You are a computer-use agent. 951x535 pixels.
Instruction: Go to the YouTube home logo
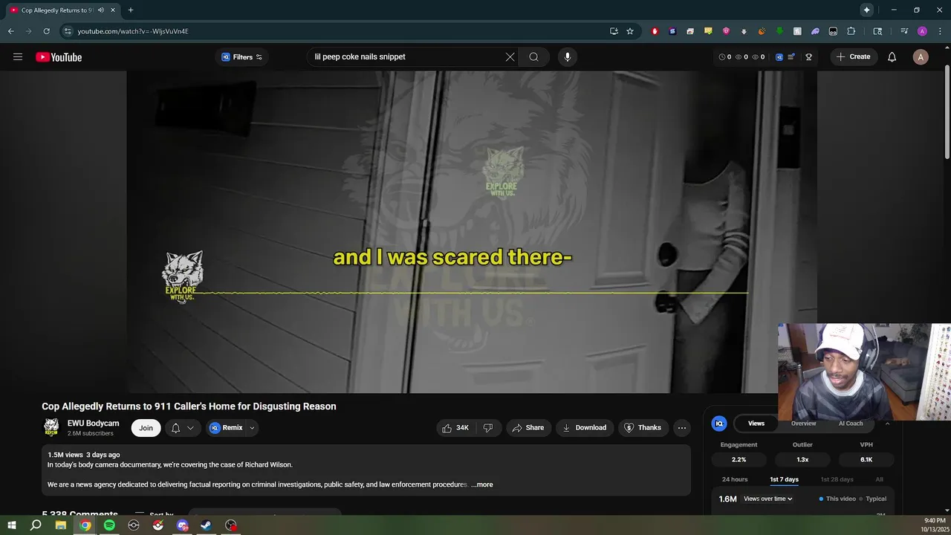pyautogui.click(x=59, y=57)
